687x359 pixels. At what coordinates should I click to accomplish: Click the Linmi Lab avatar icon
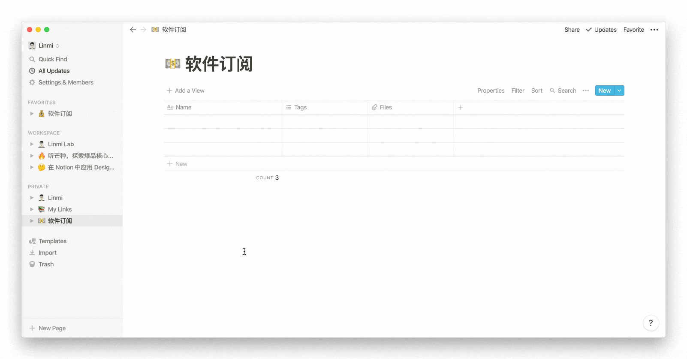[x=42, y=144]
